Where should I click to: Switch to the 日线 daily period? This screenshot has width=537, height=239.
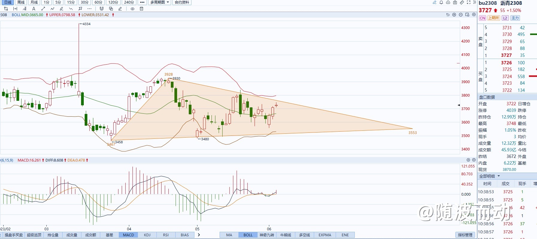8,2
